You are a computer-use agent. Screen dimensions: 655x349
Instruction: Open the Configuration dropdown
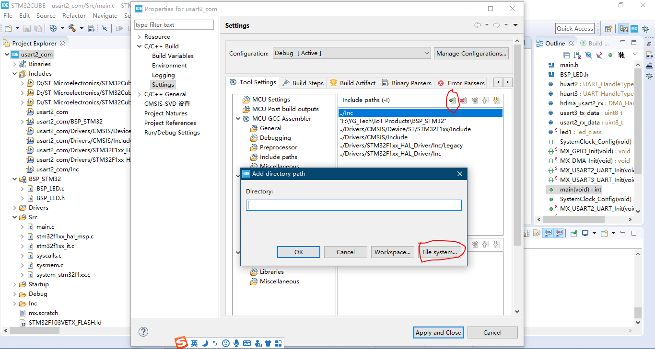(x=351, y=53)
